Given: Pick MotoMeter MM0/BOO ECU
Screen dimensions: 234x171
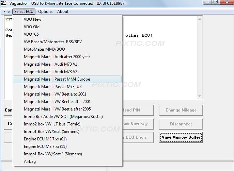Looking at the screenshot, I should click(x=45, y=49).
